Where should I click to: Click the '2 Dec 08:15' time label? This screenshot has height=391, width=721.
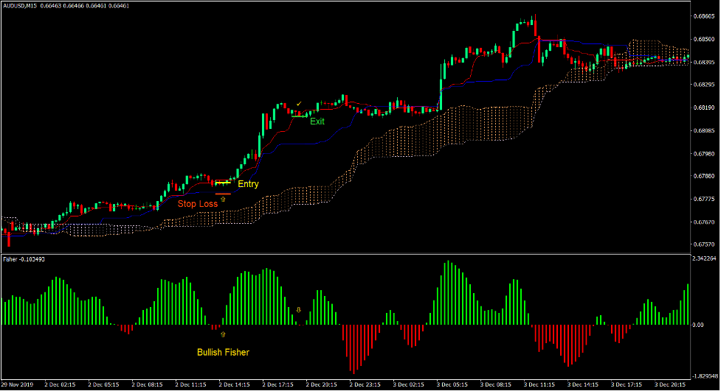click(x=147, y=384)
